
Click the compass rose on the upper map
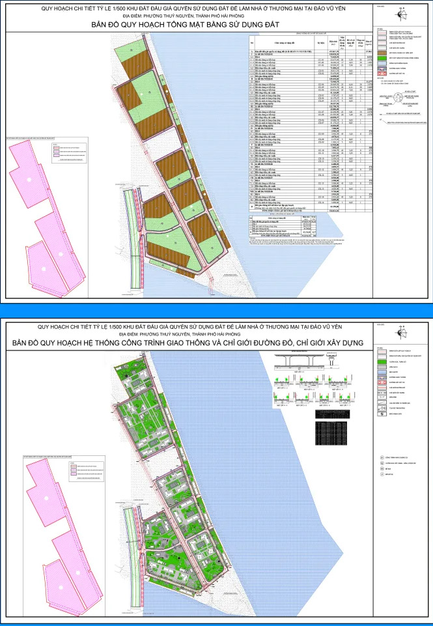coord(400,15)
